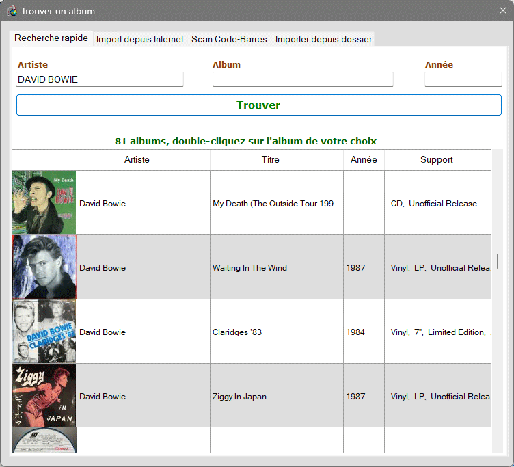The height and width of the screenshot is (467, 514).
Task: Select the Claridges '83 cover thumbnail
Action: coord(44,331)
